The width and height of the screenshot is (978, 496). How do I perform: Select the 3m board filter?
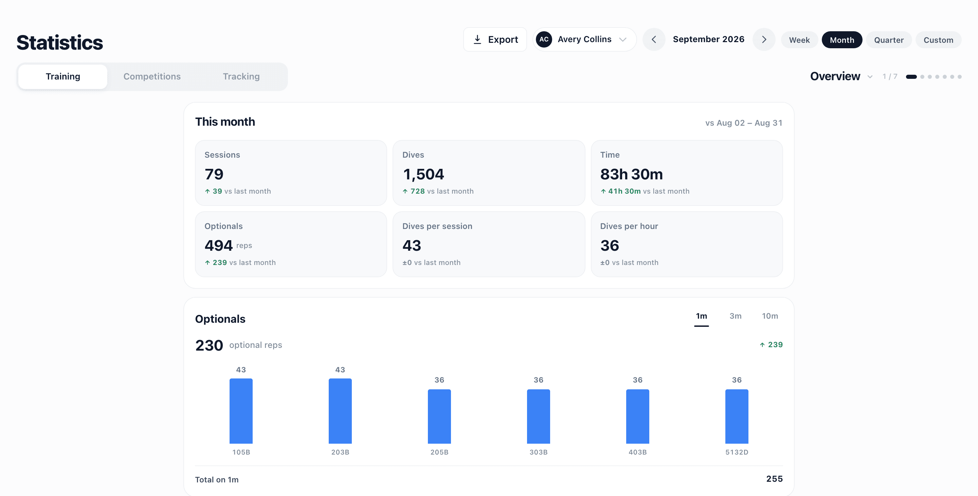735,316
